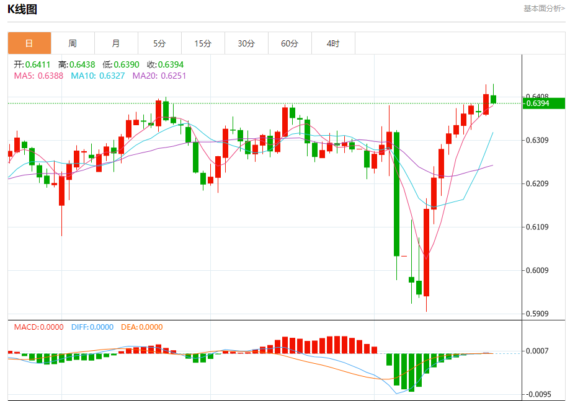Switch to the 周 weekly tab
Screen dimensions: 570x401
pyautogui.click(x=73, y=43)
